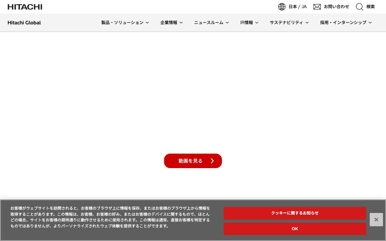Expand the 製品・ソリューション dropdown

[125, 23]
